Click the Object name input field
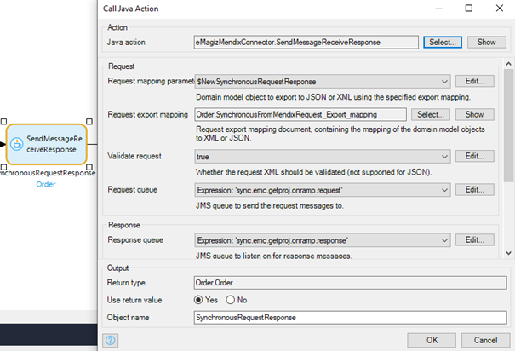Image resolution: width=515 pixels, height=351 pixels. (x=350, y=318)
